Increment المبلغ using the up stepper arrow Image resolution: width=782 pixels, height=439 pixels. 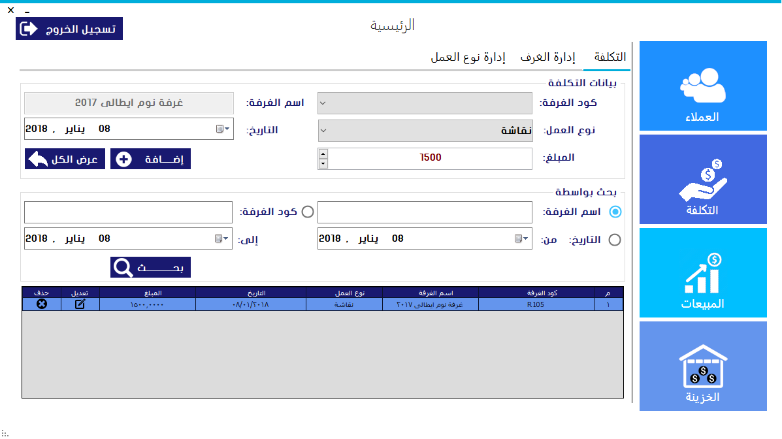[x=322, y=154]
